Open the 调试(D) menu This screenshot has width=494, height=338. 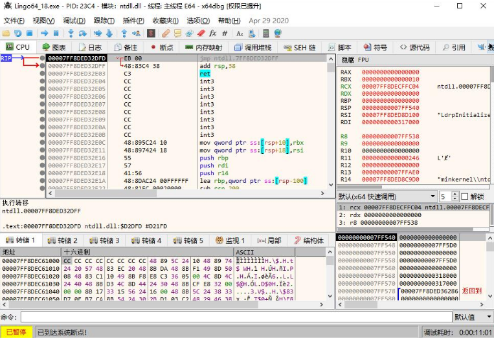[x=74, y=21]
